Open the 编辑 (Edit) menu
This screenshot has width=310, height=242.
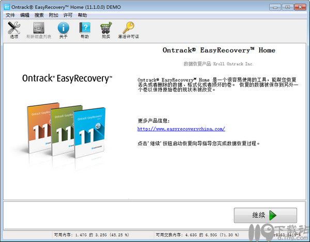[25, 15]
